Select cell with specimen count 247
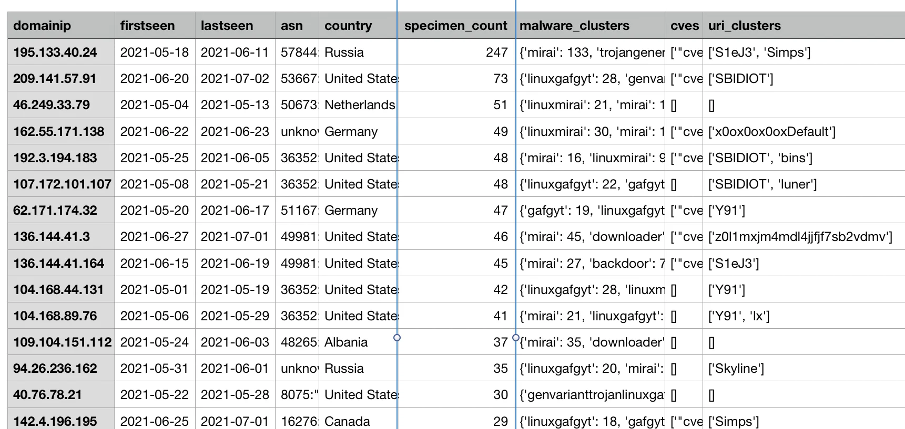 (x=456, y=52)
